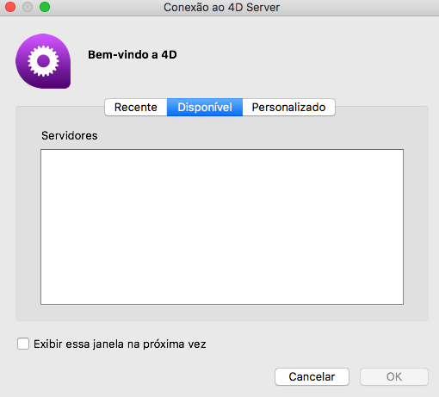439x397 pixels.
Task: Click the '4D' text in the welcome heading
Action: click(169, 54)
